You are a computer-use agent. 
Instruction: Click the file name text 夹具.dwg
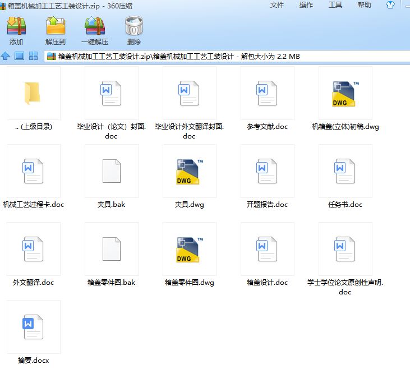pos(190,205)
